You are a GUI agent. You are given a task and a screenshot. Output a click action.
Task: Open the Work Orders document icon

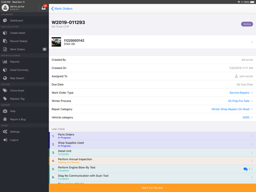(x=5, y=49)
